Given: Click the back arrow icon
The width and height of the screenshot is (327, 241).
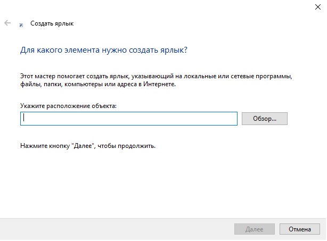Looking at the screenshot, I should pyautogui.click(x=7, y=23).
